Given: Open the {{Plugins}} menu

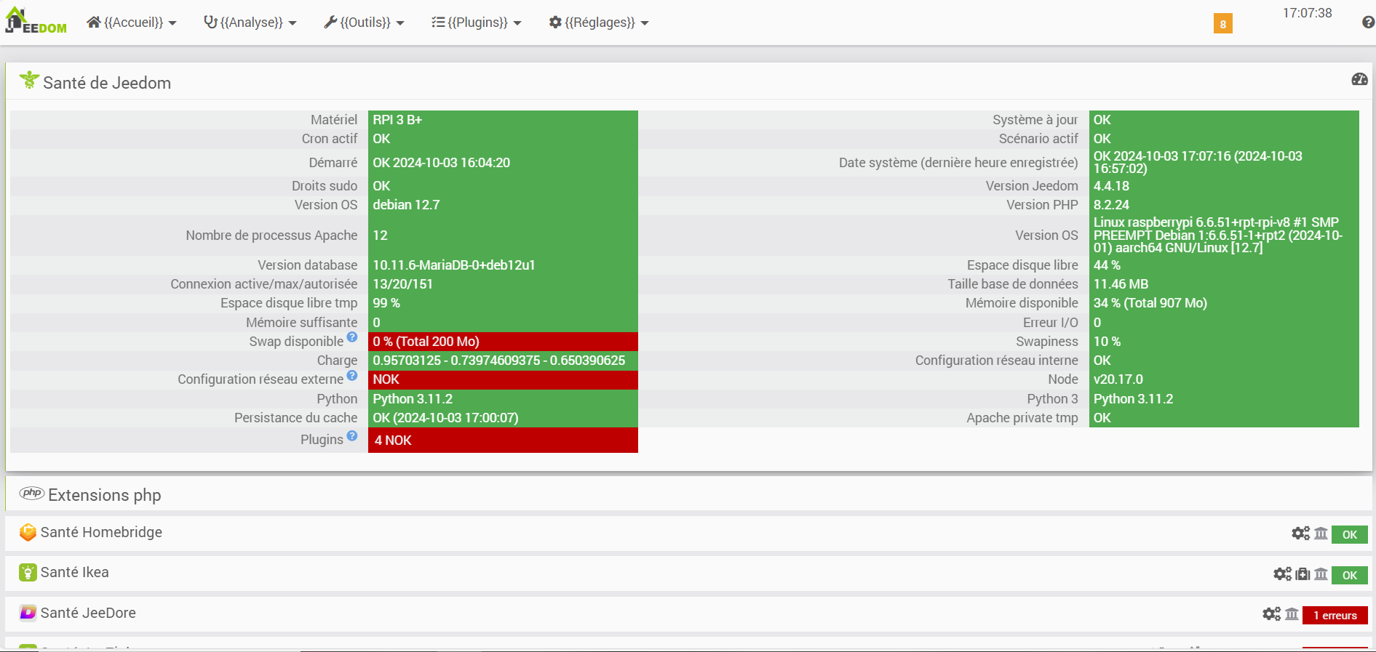Looking at the screenshot, I should (x=477, y=23).
